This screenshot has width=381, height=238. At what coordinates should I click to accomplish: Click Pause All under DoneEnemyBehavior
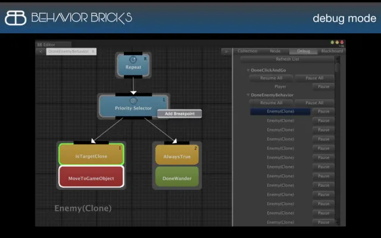[x=314, y=103]
